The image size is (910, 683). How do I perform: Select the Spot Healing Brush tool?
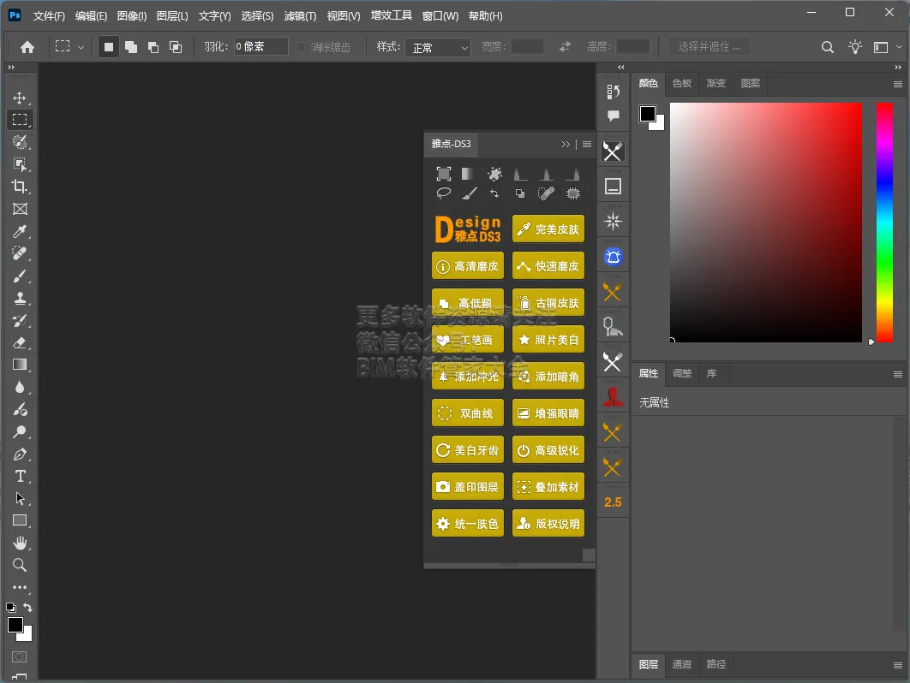20,253
